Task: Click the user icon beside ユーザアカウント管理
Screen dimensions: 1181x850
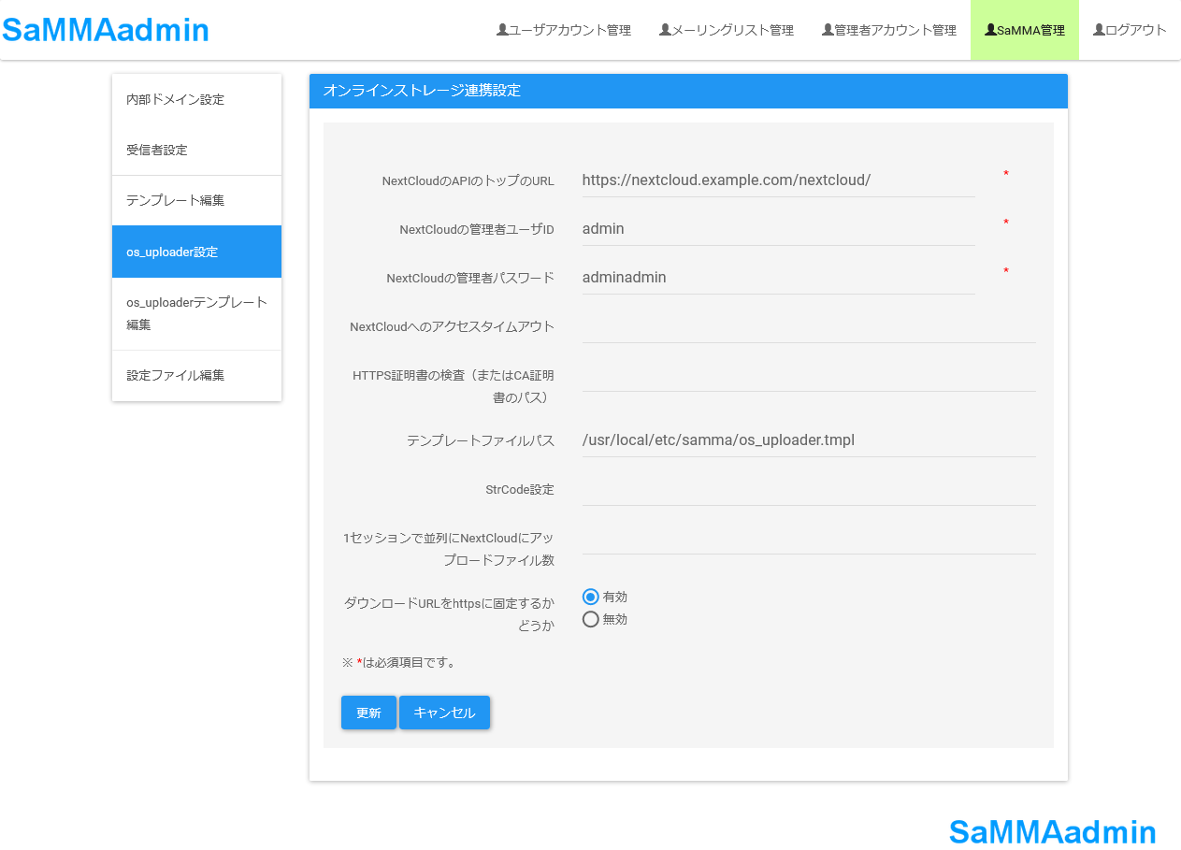Action: (x=502, y=30)
